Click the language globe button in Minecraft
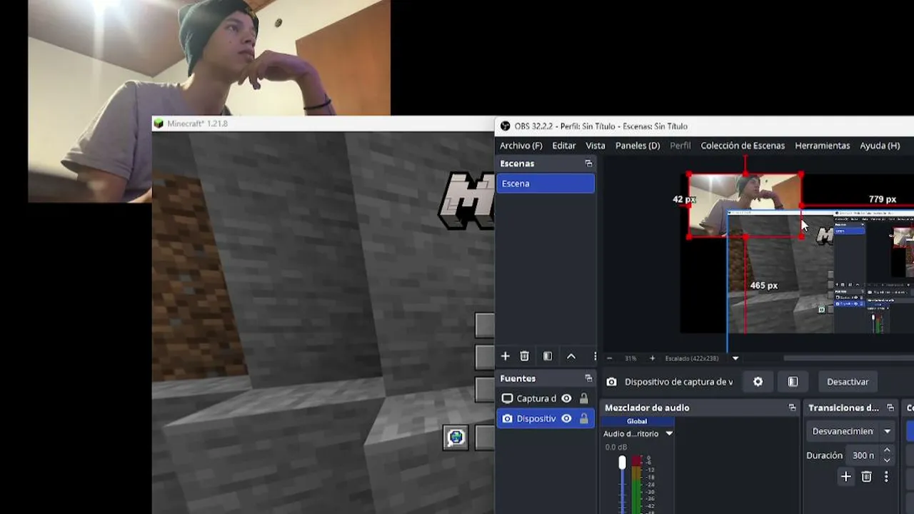The height and width of the screenshot is (514, 914). (x=456, y=437)
